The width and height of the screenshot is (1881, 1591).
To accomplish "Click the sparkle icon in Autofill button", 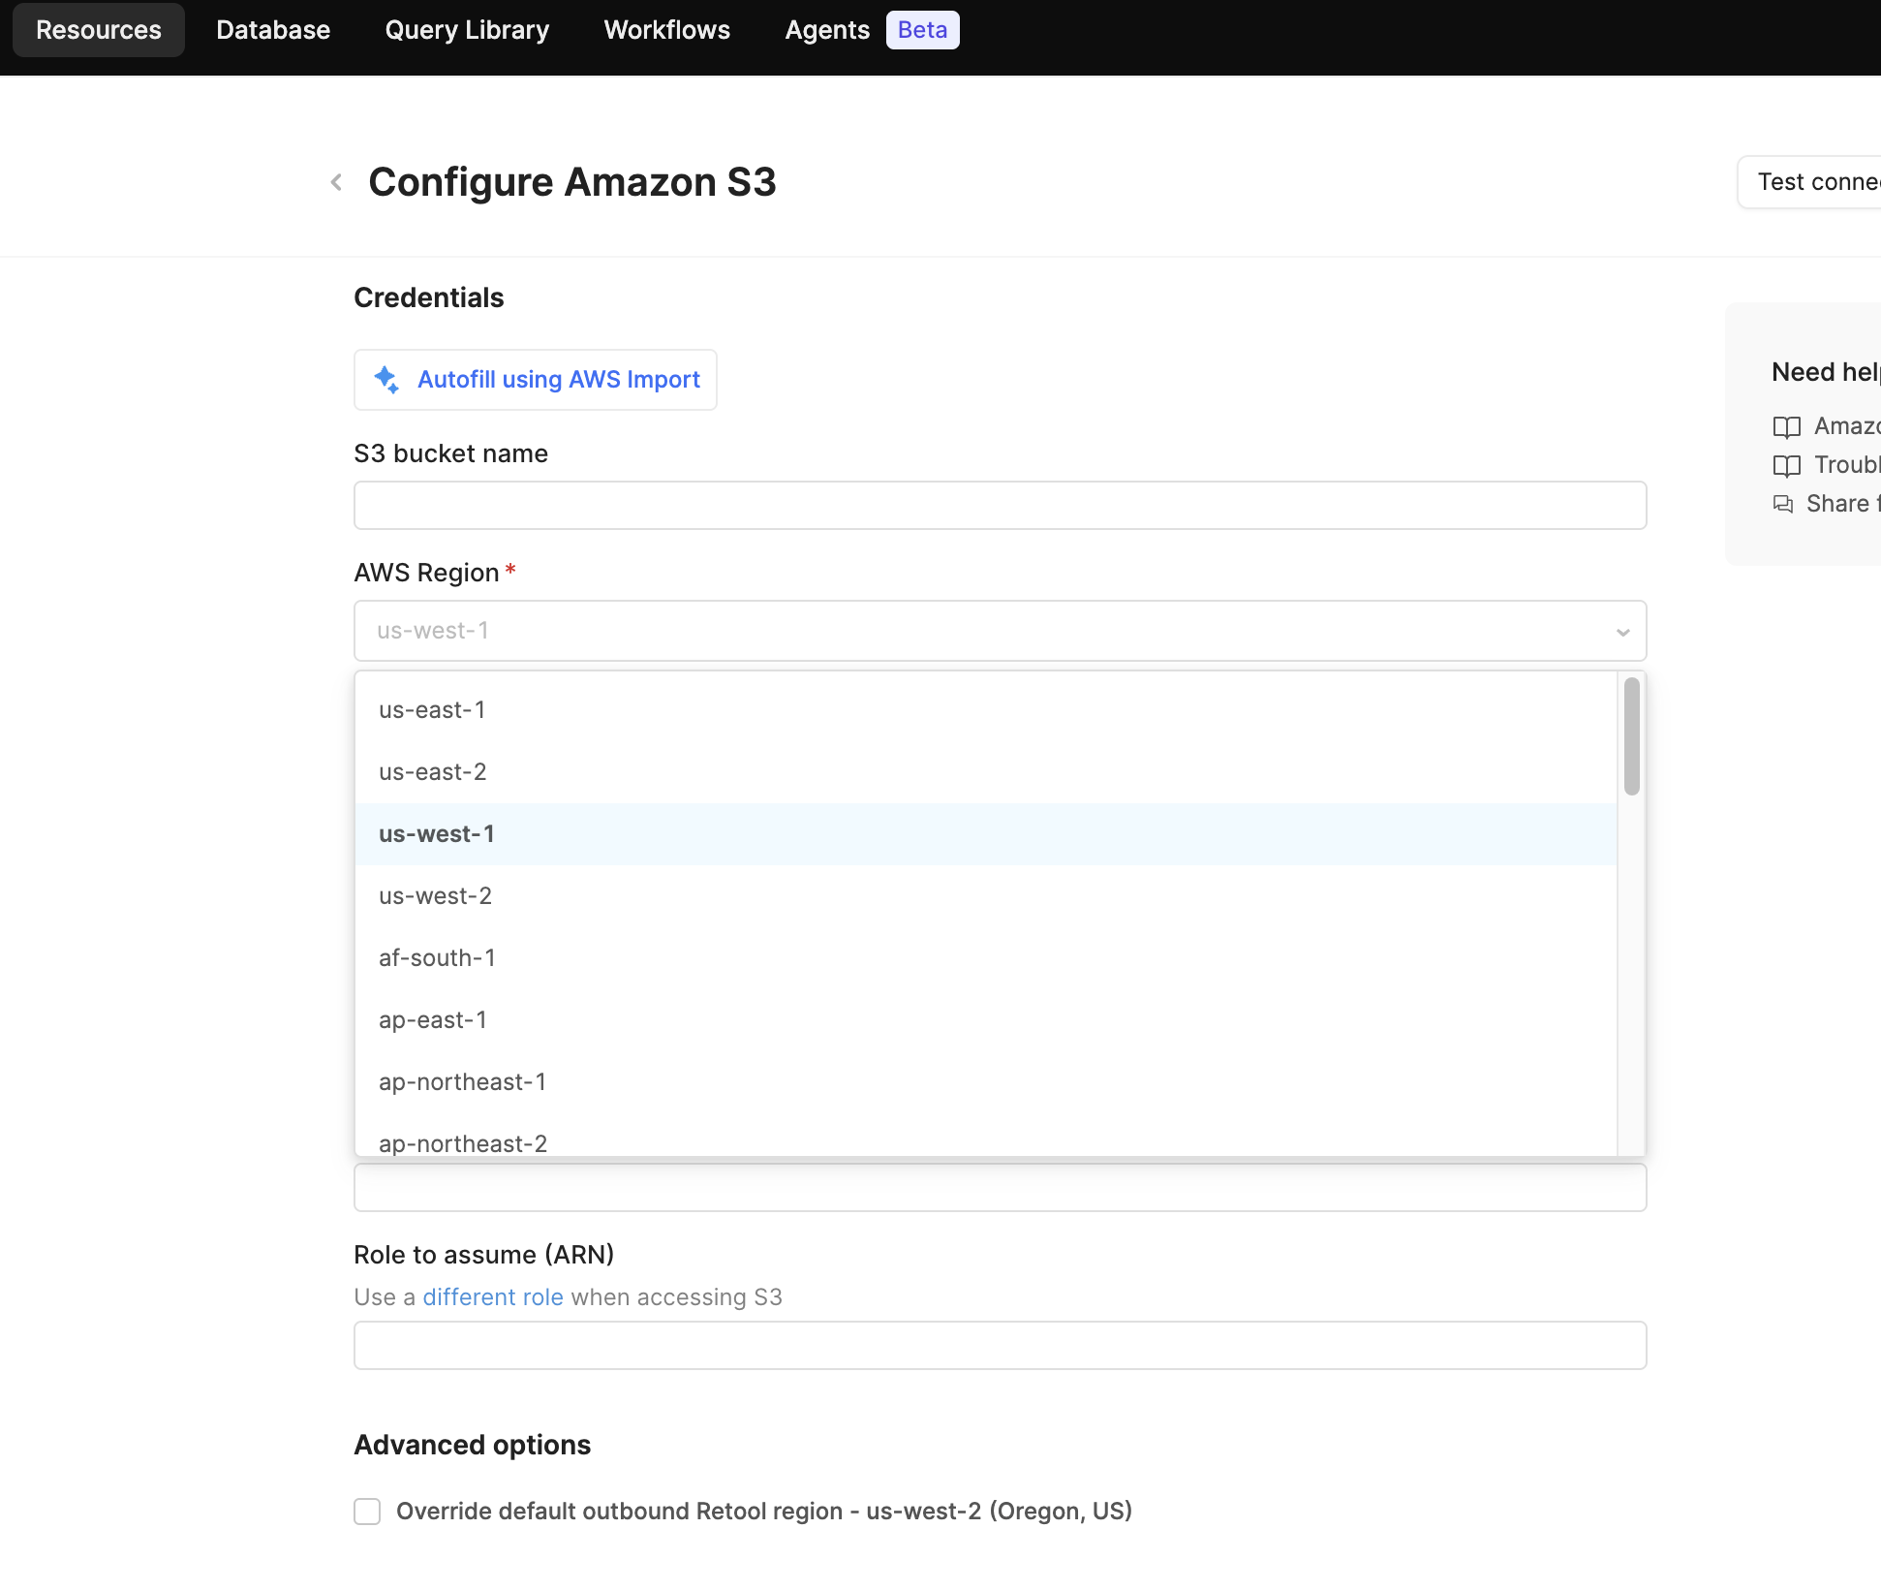I will (386, 380).
